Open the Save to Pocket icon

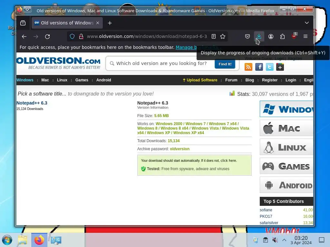coord(247,37)
